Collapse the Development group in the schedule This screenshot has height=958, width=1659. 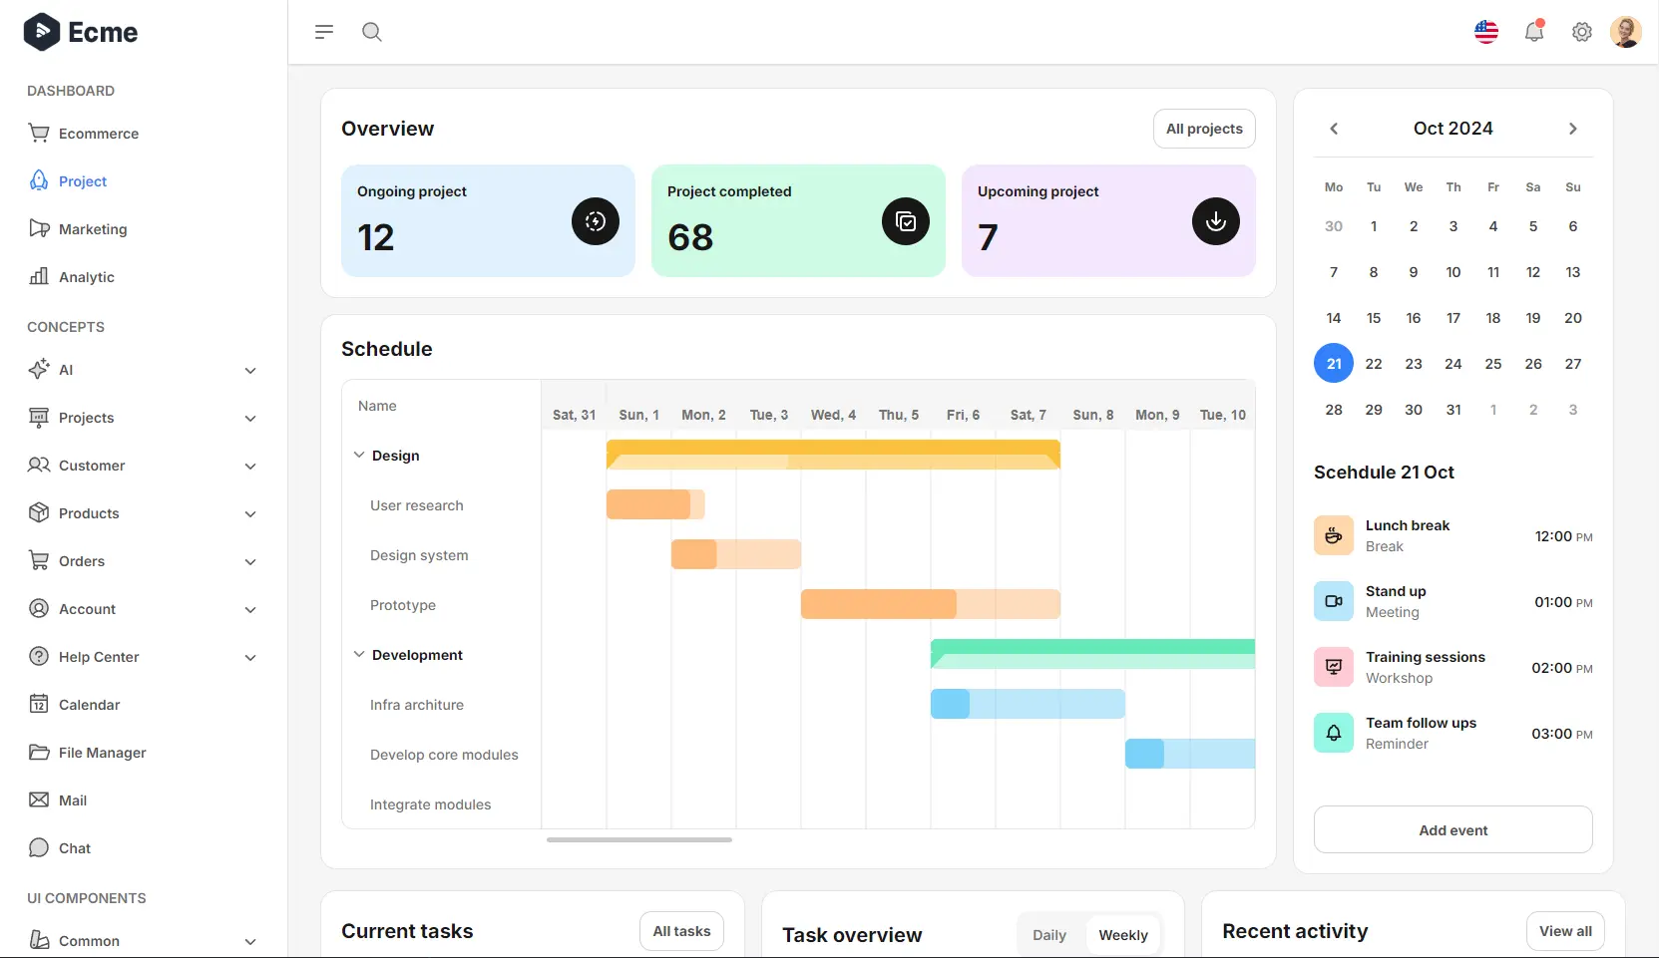tap(358, 654)
